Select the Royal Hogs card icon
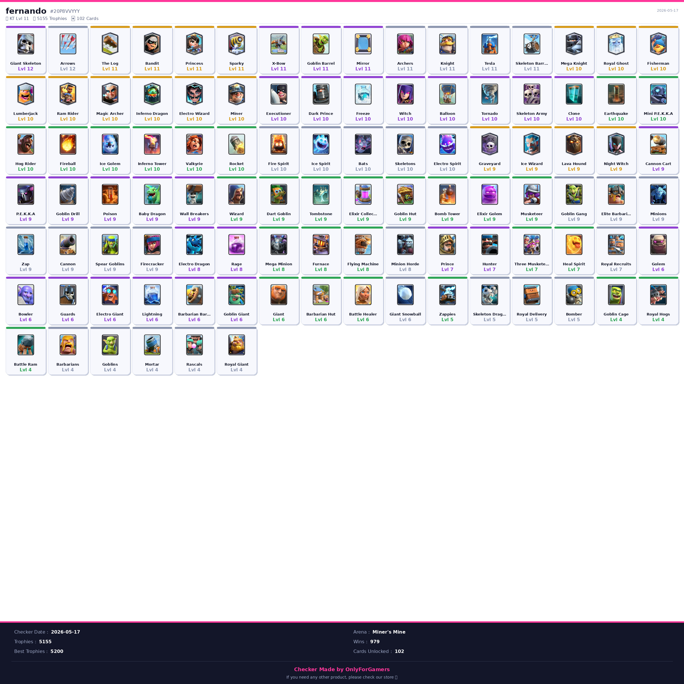 (x=659, y=295)
